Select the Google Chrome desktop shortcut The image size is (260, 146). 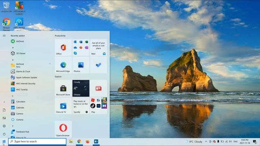tap(6, 24)
